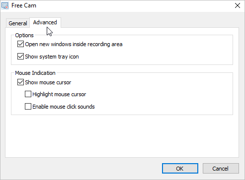The width and height of the screenshot is (245, 180).
Task: Click the Mouse Indication group heading
Action: tap(35, 73)
